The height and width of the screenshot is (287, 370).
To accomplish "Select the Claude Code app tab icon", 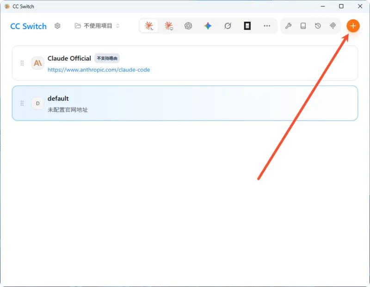I will 149,26.
